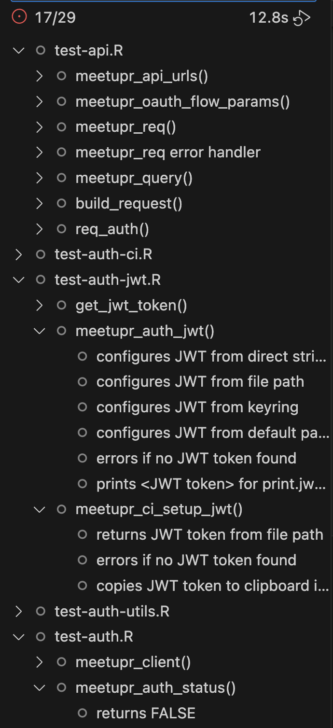Click the red failed-tests status icon
Viewport: 333px width, 728px height.
coord(19,18)
